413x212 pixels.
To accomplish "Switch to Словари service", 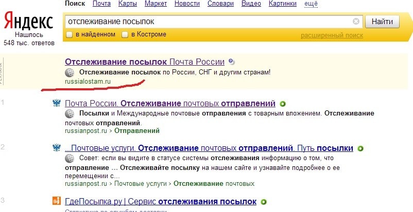I will click(x=221, y=4).
